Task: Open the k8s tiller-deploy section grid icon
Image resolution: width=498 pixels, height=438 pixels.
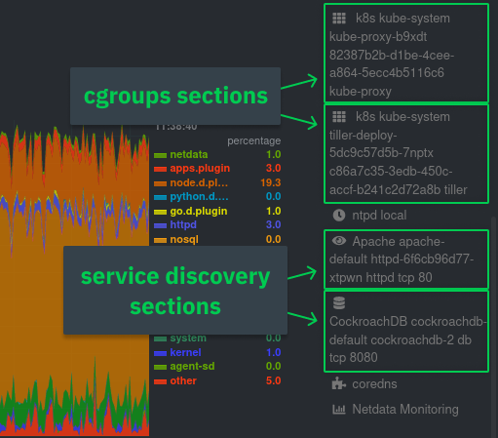Action: (x=339, y=117)
